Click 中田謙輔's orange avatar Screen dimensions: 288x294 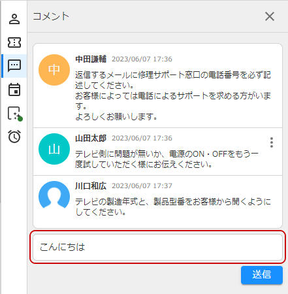pos(54,70)
